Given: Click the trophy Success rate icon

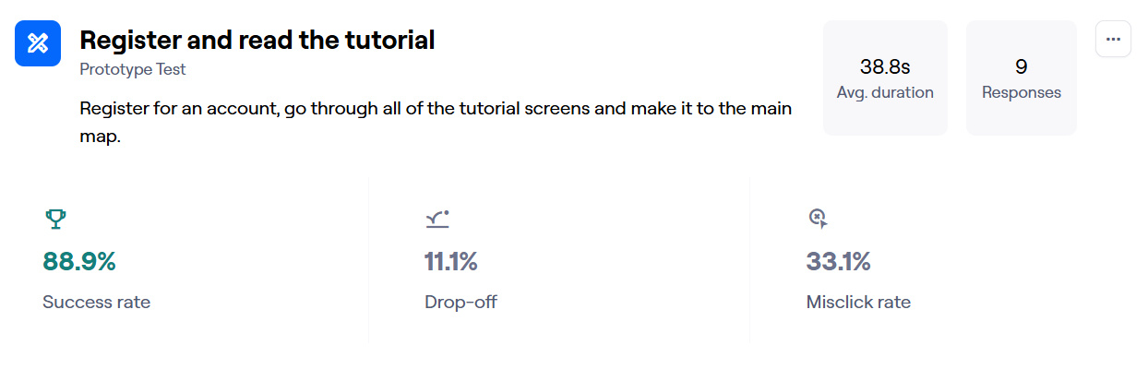Looking at the screenshot, I should 55,219.
